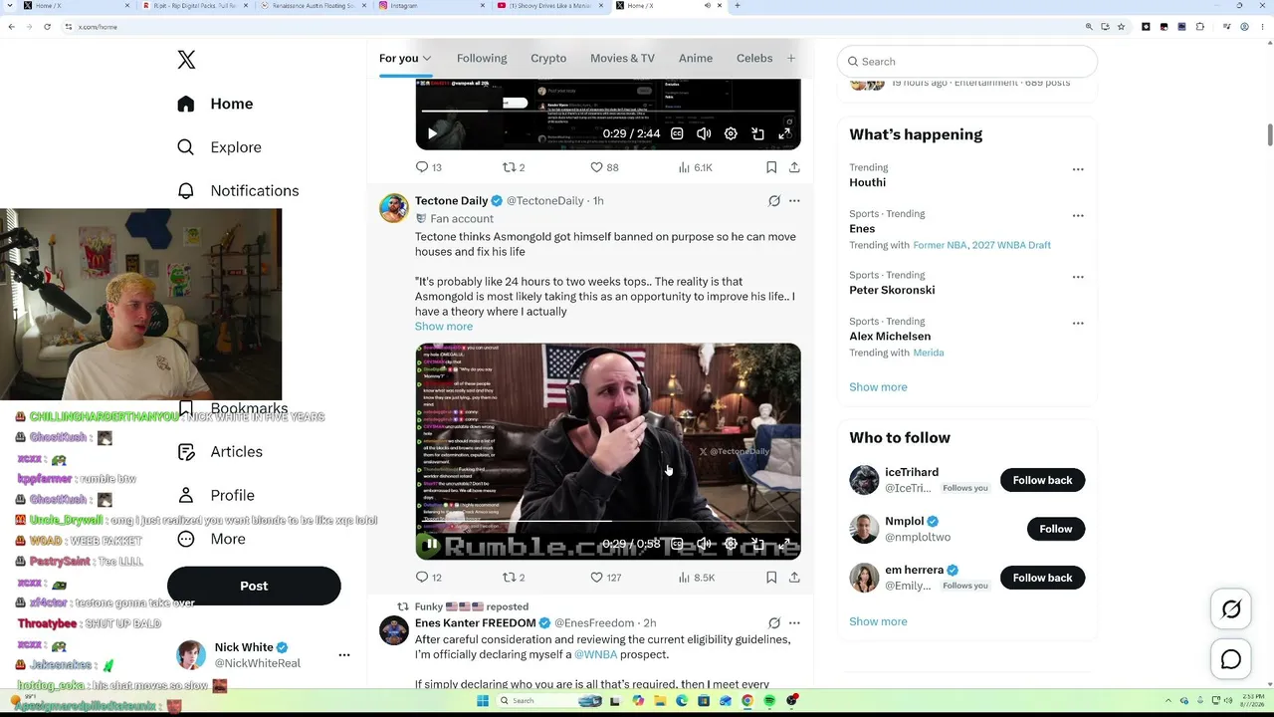The height and width of the screenshot is (717, 1274).
Task: Seek on the 2:44 video progress bar
Action: click(607, 113)
